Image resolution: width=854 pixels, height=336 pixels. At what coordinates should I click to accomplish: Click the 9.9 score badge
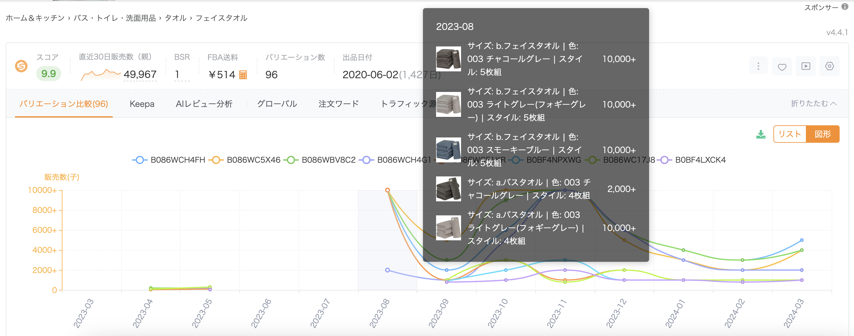point(48,74)
